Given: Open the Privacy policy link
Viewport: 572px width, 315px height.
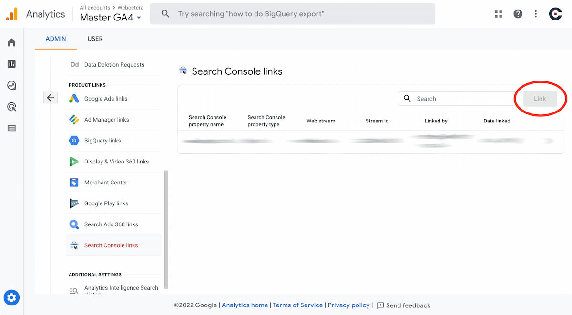Looking at the screenshot, I should tap(349, 305).
